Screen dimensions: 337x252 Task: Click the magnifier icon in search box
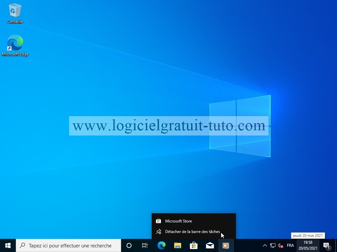[22, 245]
